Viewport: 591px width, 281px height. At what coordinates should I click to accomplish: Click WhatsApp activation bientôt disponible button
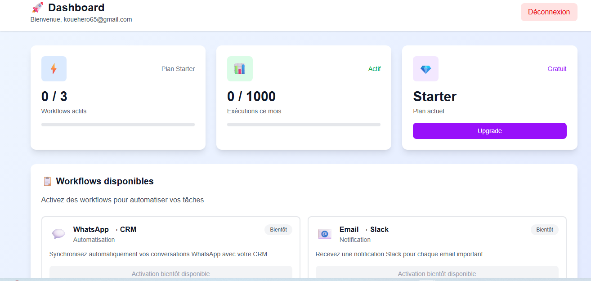point(170,273)
